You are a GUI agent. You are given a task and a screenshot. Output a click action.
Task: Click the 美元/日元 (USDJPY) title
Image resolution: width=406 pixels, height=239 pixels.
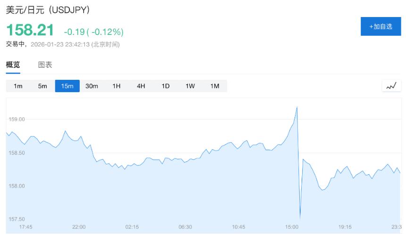point(48,9)
